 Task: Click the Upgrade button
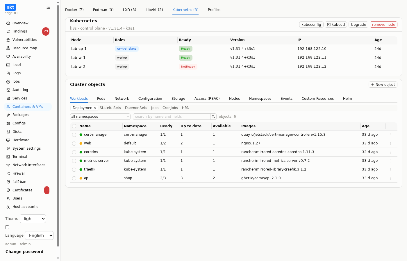point(358,25)
